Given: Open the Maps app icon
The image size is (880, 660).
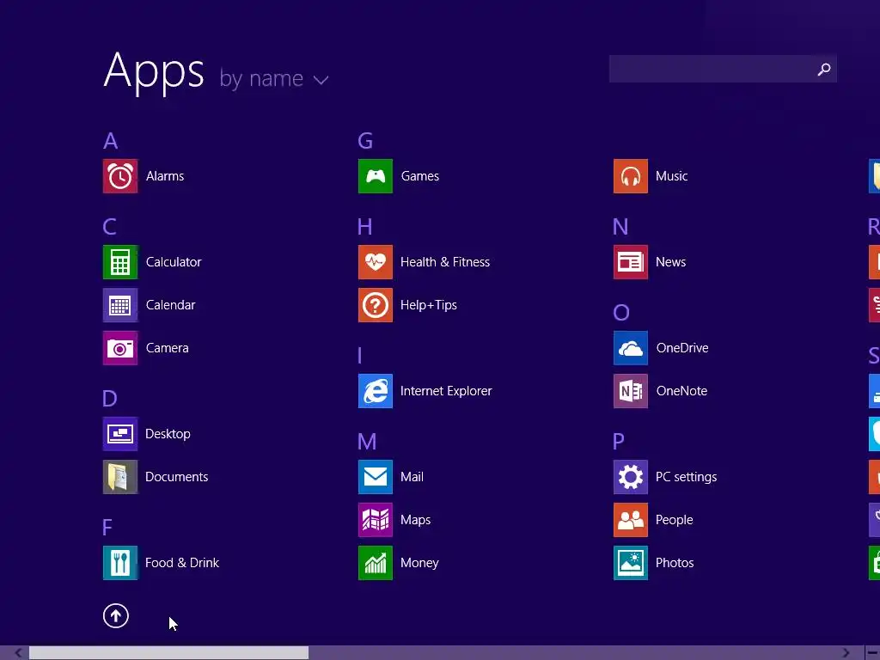Looking at the screenshot, I should [376, 520].
